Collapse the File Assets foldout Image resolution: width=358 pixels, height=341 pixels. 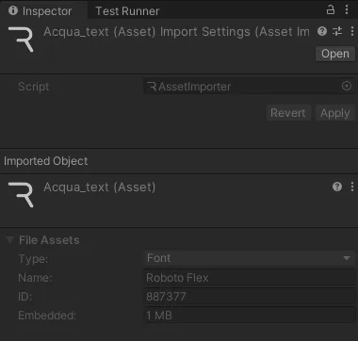(10, 240)
